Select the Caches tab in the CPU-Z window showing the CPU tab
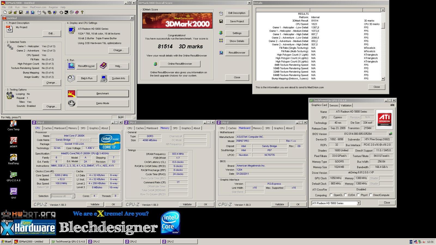Viewport: 436px width, 245px height. coord(47,128)
